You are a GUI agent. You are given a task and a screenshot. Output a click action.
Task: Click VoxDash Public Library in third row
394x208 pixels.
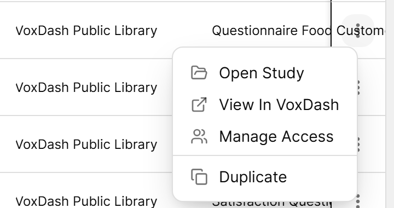point(86,145)
